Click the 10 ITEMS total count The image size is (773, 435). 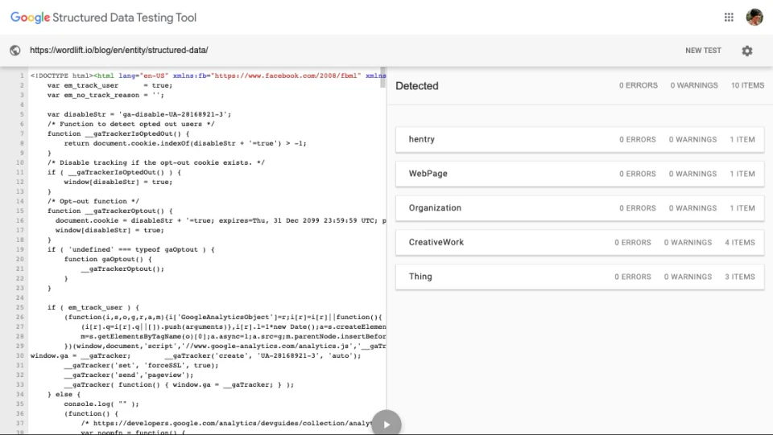coord(747,85)
